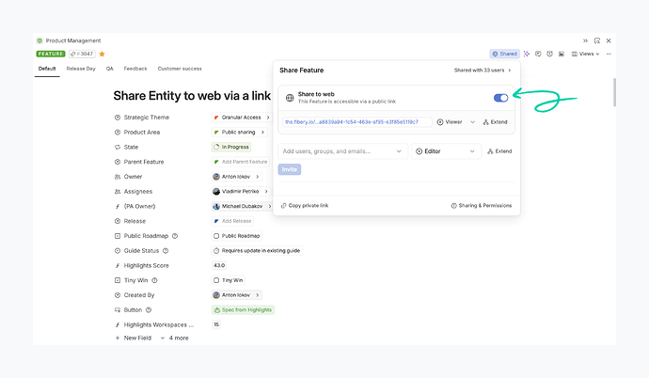
Task: Click the FEATURE type badge
Action: tap(51, 54)
